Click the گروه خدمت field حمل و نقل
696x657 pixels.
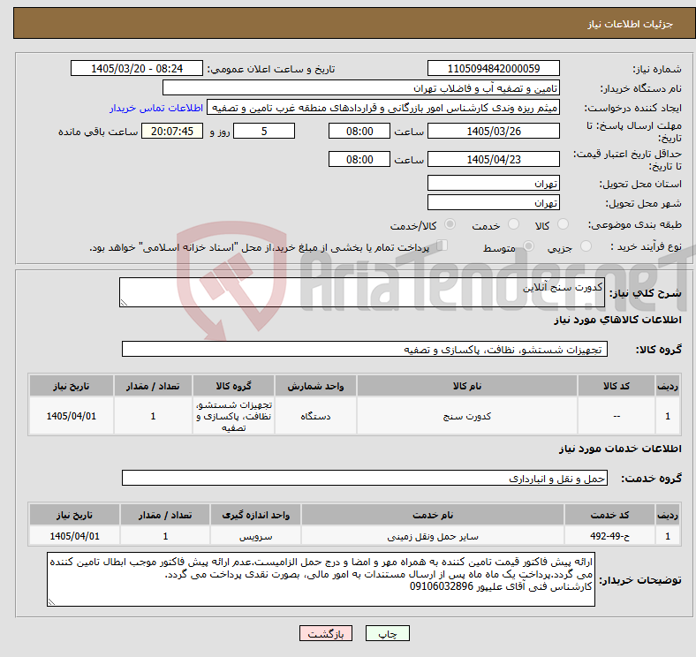[x=365, y=478]
